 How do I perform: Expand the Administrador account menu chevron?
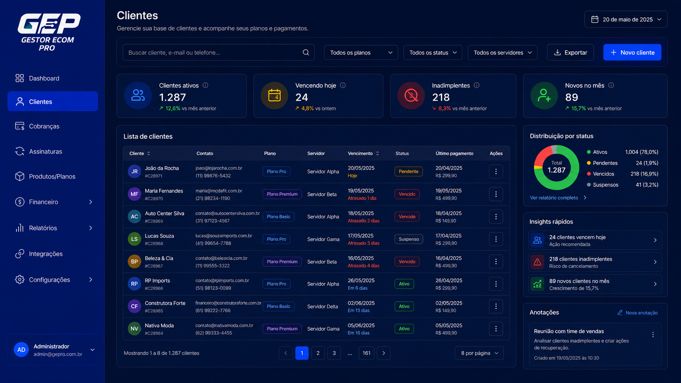pyautogui.click(x=92, y=350)
